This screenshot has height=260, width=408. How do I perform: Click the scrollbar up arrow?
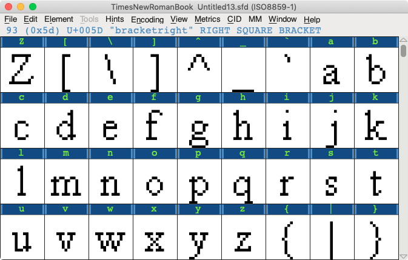coord(403,40)
